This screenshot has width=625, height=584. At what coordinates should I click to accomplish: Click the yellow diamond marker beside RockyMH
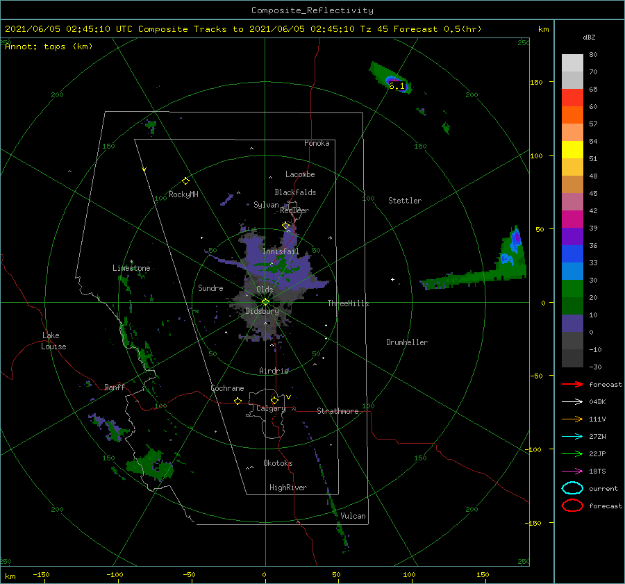tap(185, 181)
